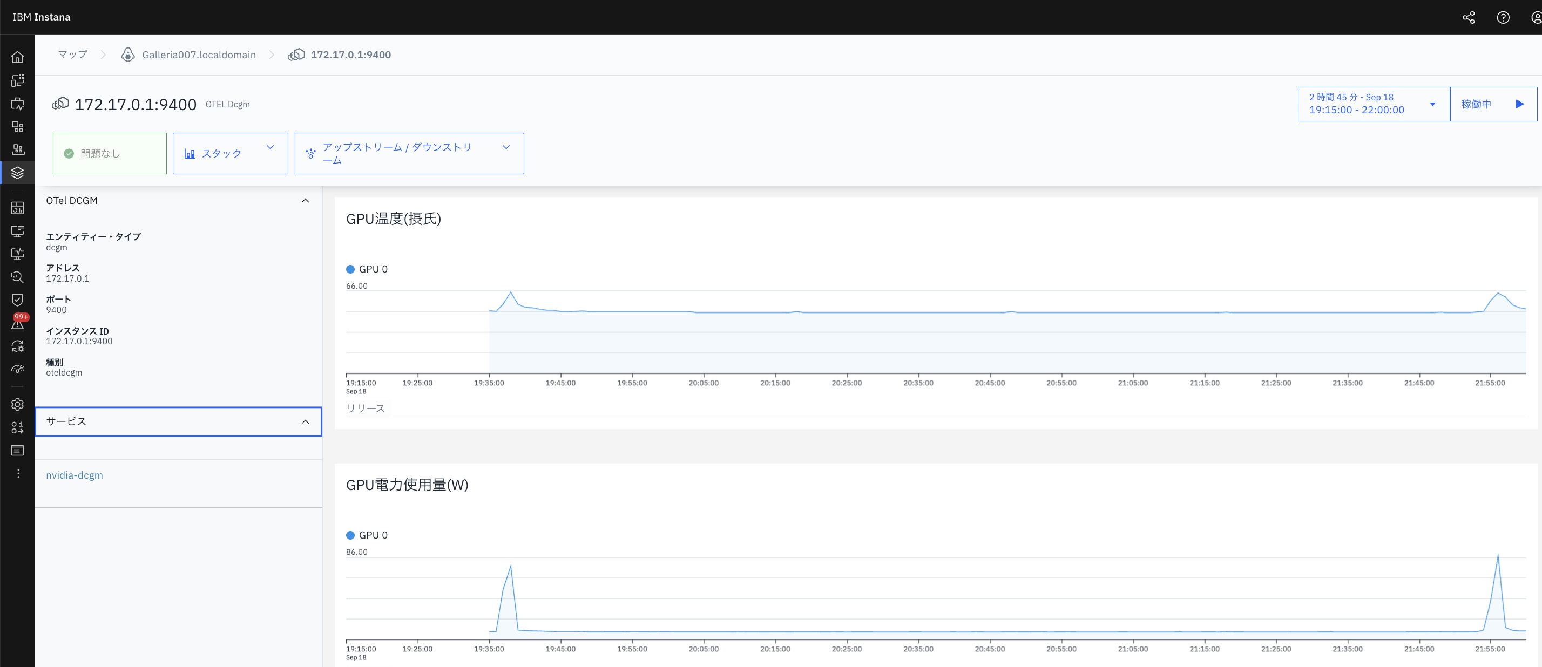Open the Instana Home dashboard
The width and height of the screenshot is (1542, 667).
pyautogui.click(x=17, y=57)
